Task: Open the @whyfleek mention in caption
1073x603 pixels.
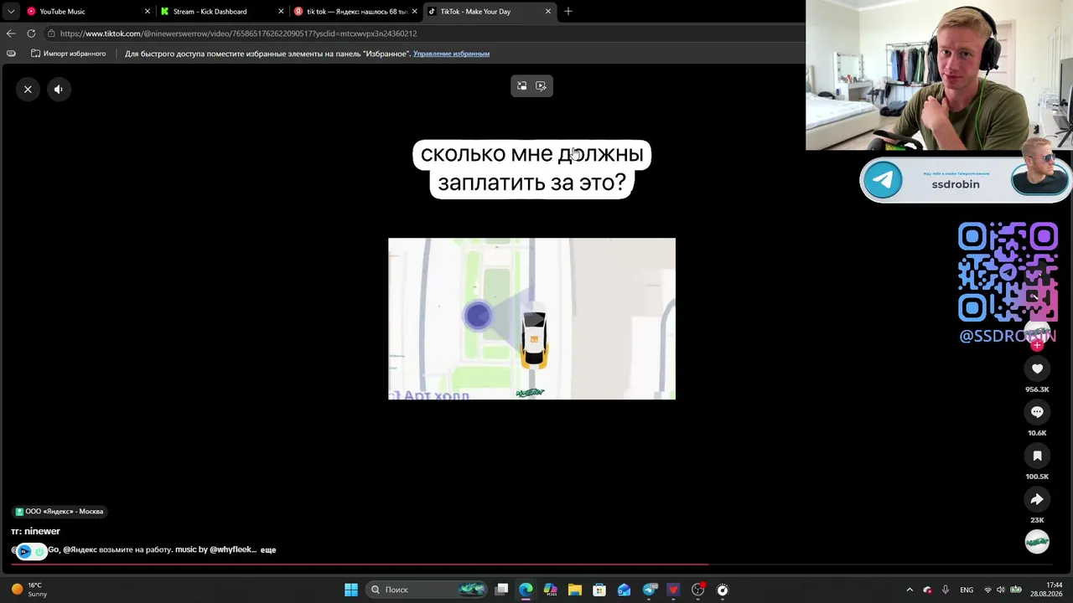Action: [x=232, y=550]
